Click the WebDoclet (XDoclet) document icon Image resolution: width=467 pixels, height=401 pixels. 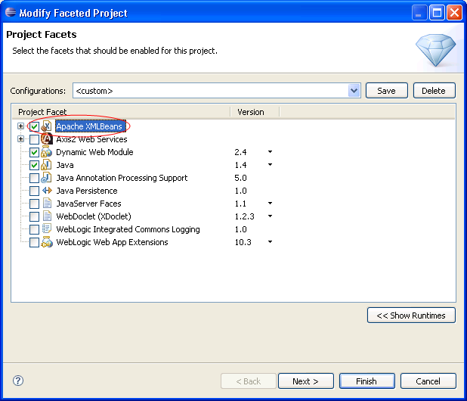coord(46,216)
